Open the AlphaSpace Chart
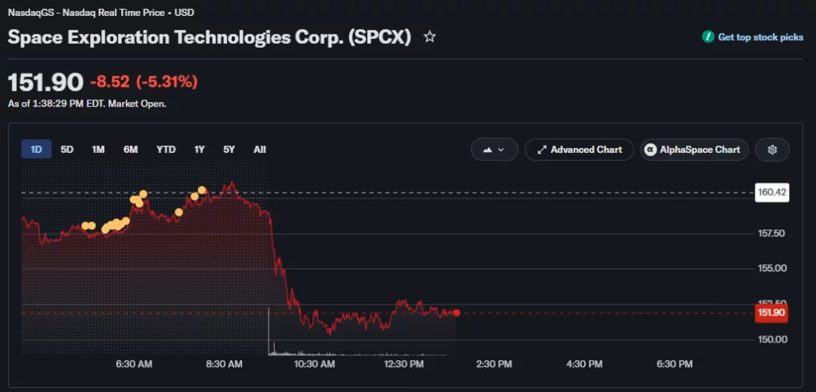 pos(694,150)
